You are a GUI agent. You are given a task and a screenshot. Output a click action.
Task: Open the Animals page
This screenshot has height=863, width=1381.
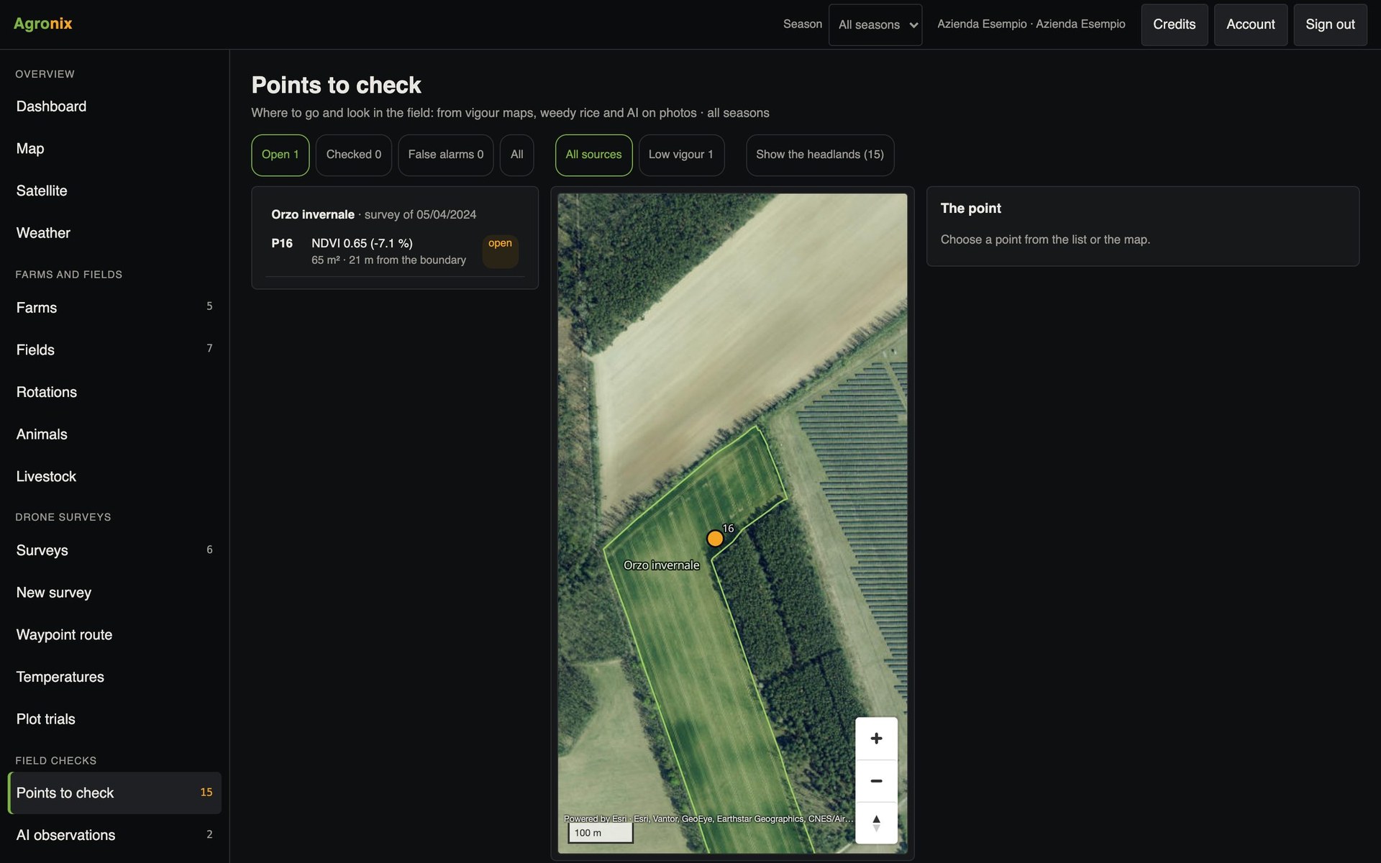point(114,434)
